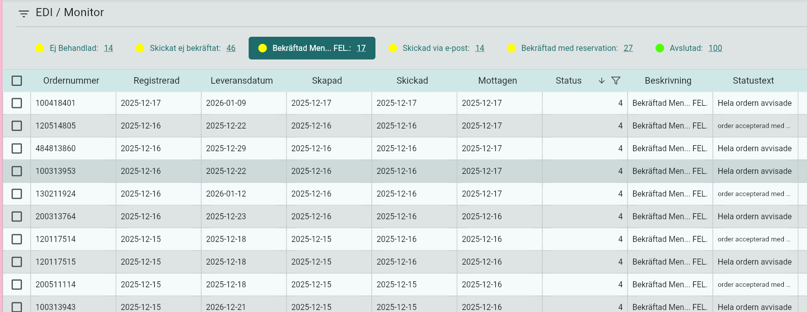Click yellow dot for Ej Behandlad
Screen dimensions: 807x312
[x=40, y=48]
